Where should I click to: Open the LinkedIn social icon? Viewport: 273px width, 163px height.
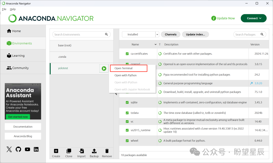coord(36,149)
